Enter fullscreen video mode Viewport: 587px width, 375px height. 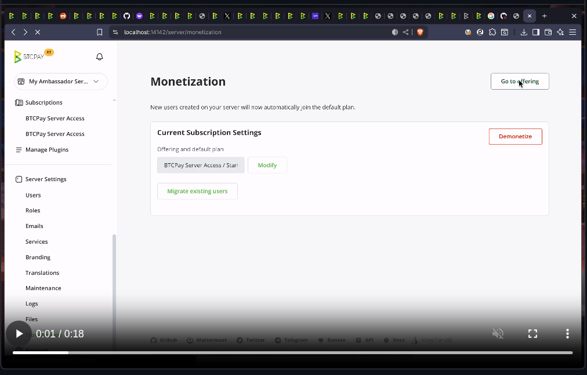coord(532,333)
